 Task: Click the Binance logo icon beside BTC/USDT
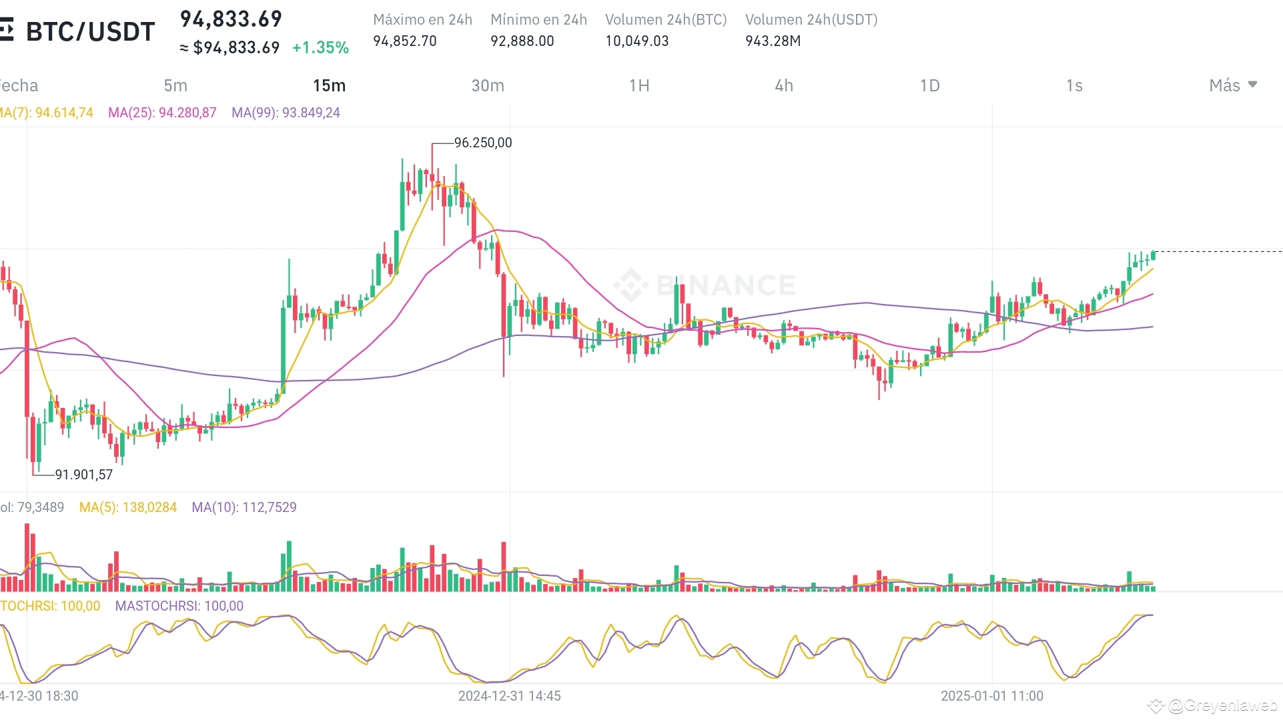click(x=7, y=31)
